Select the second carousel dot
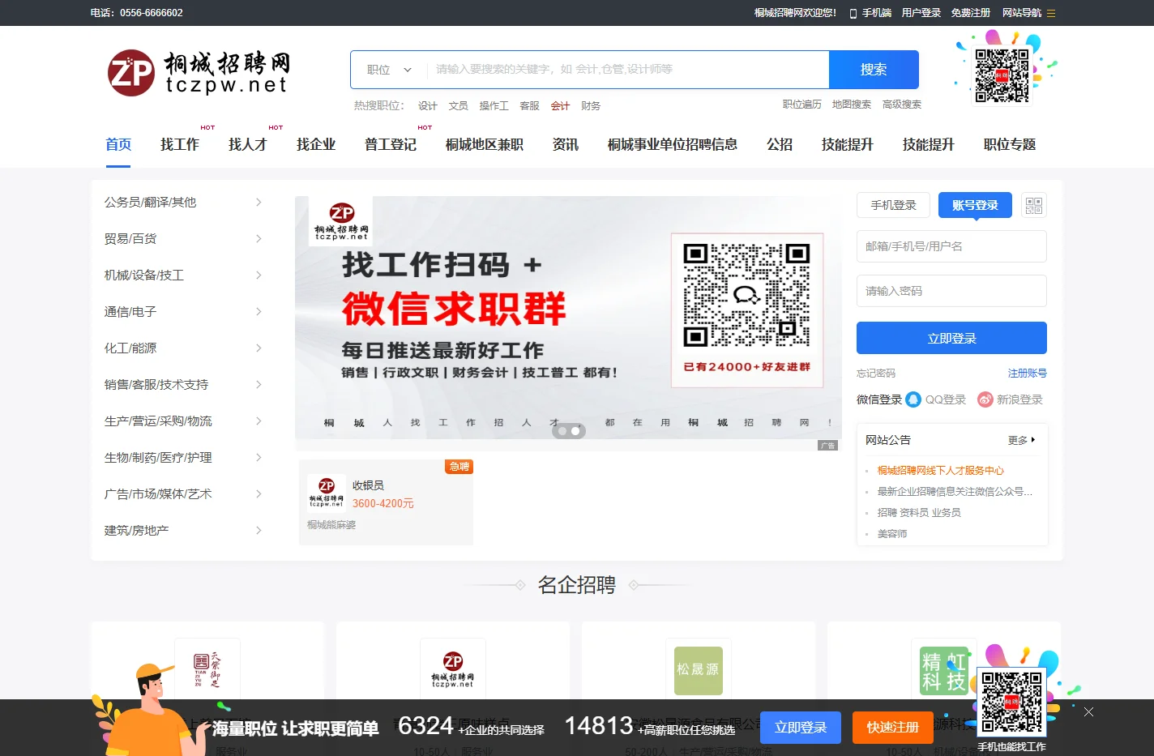The image size is (1154, 756). click(x=575, y=431)
